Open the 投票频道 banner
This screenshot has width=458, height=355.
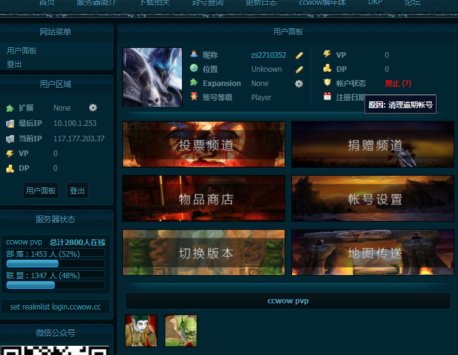pos(203,144)
